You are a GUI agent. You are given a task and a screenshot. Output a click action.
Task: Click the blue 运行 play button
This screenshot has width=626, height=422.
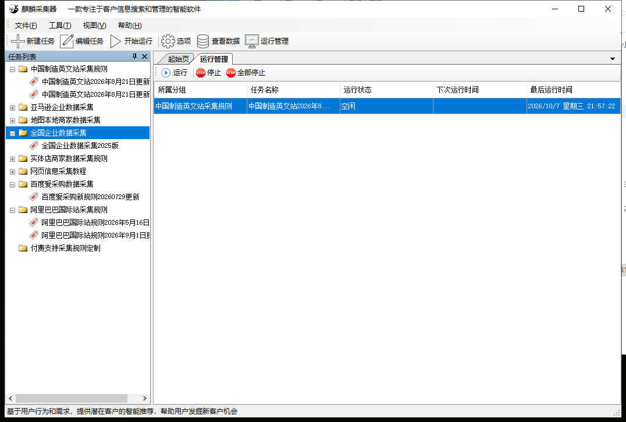pyautogui.click(x=175, y=73)
